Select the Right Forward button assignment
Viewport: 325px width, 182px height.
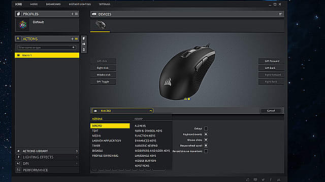(271, 75)
